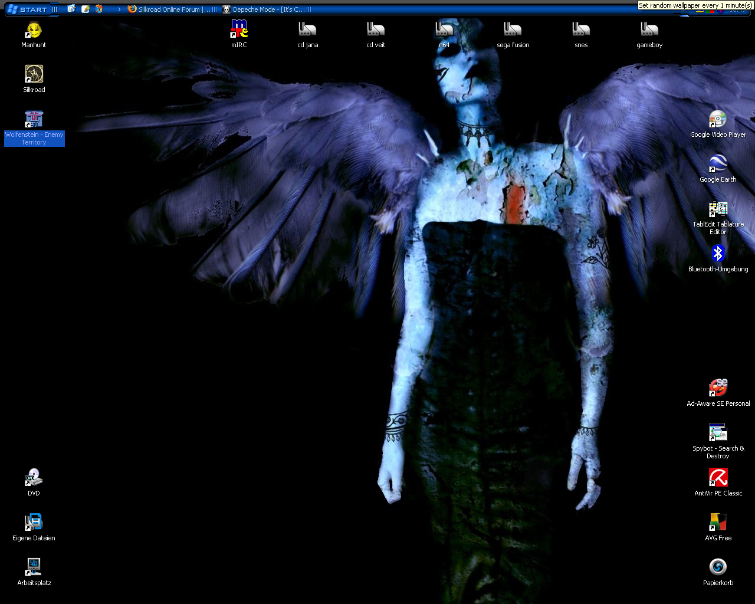Start Ad-Aware SE Personal
This screenshot has height=604, width=755.
coord(718,389)
